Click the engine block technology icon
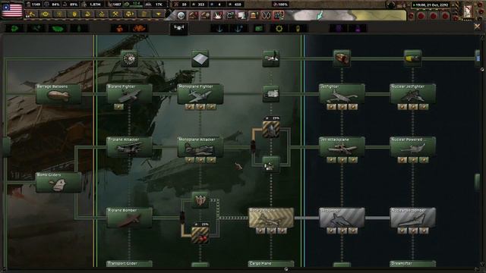The width and height of the screenshot is (486, 273). point(271,94)
